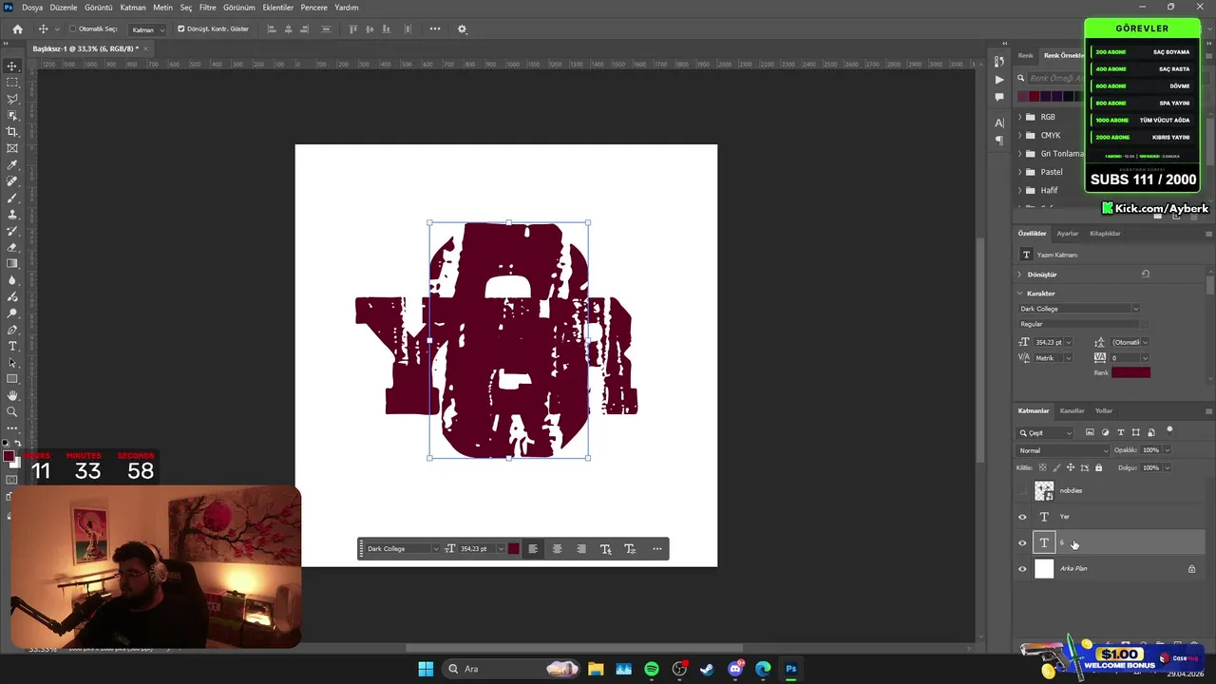The height and width of the screenshot is (684, 1216).
Task: Hide the Yer text layer
Action: click(1022, 517)
